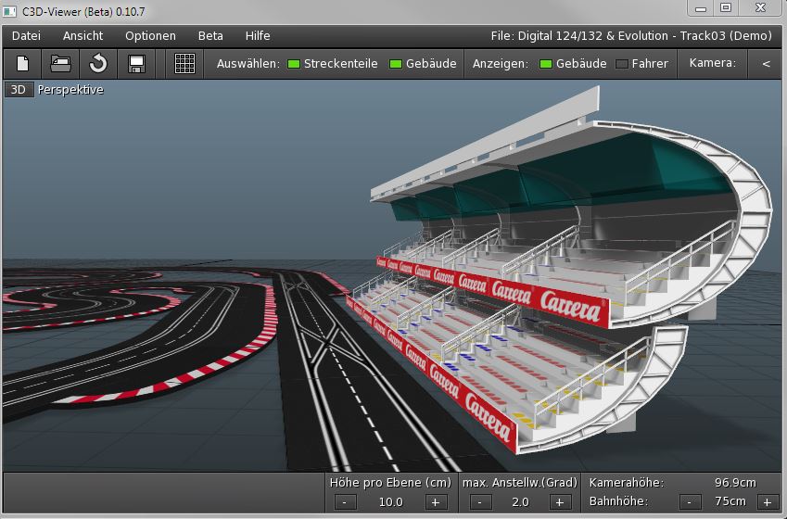The height and width of the screenshot is (519, 787).
Task: Decrease Höhe pro Ebene with minus
Action: pyautogui.click(x=345, y=501)
